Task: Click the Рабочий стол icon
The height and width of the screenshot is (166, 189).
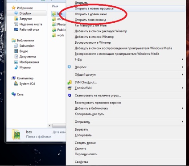Action: click(16, 29)
